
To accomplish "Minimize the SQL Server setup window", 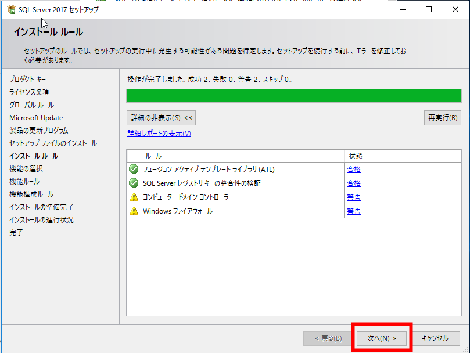I will pos(403,10).
